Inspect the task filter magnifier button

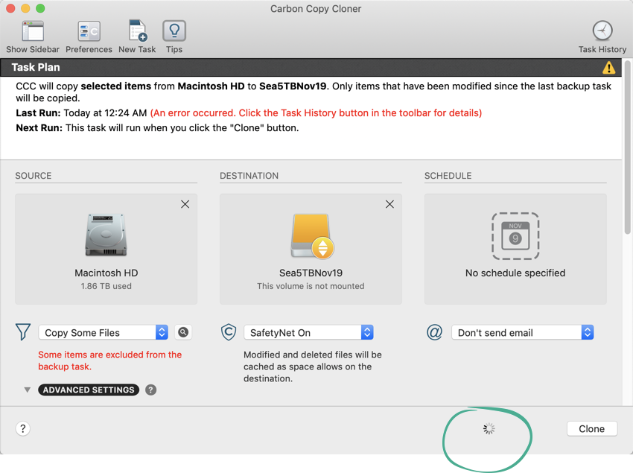(183, 332)
